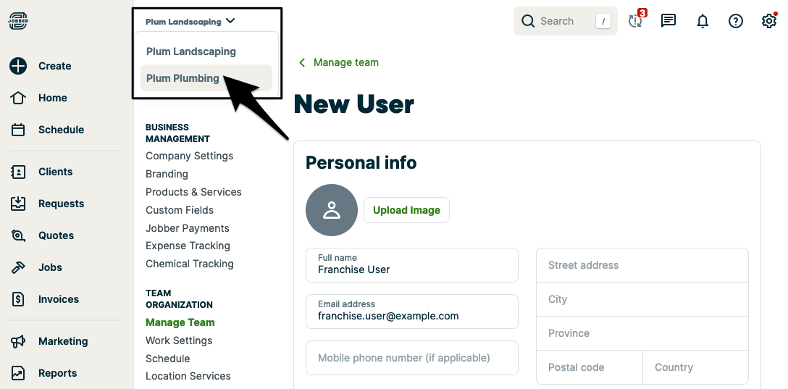Click the profile avatar placeholder image
This screenshot has width=788, height=389.
(x=332, y=210)
